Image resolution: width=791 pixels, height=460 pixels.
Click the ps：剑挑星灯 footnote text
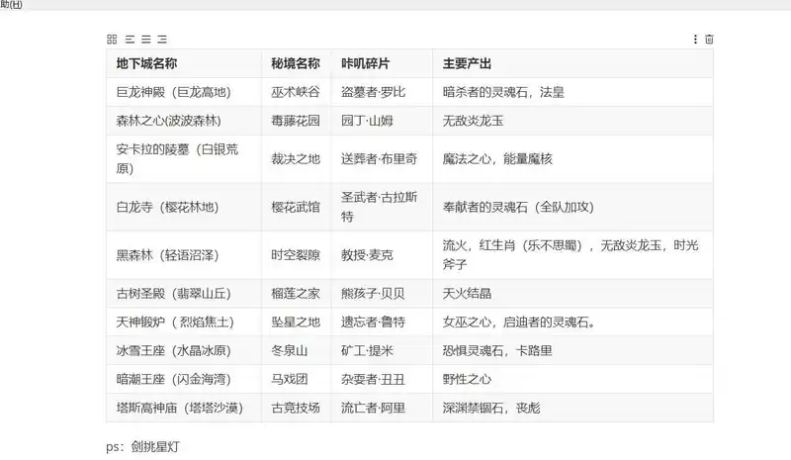[x=142, y=447]
